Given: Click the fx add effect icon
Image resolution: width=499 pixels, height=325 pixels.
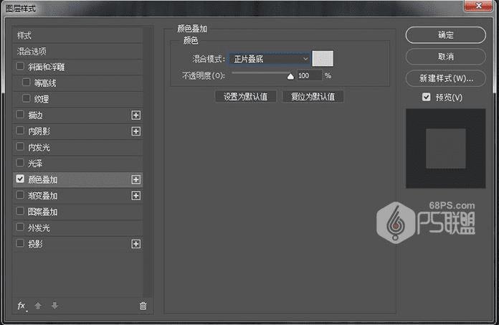Looking at the screenshot, I should click(x=22, y=306).
